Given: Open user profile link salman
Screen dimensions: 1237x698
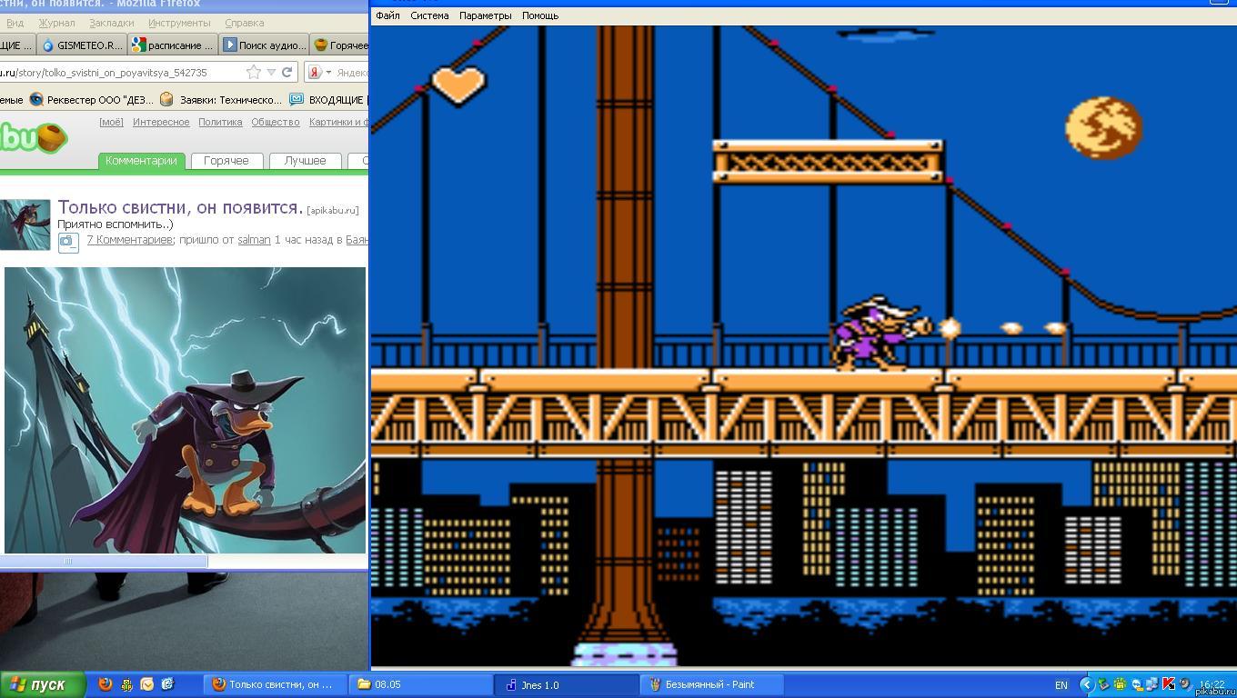Looking at the screenshot, I should [254, 240].
